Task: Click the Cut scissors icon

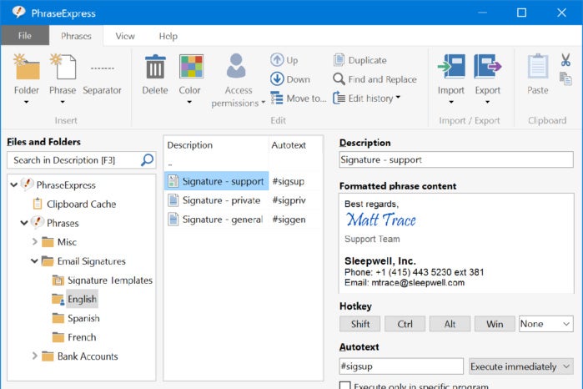Action: pos(565,59)
